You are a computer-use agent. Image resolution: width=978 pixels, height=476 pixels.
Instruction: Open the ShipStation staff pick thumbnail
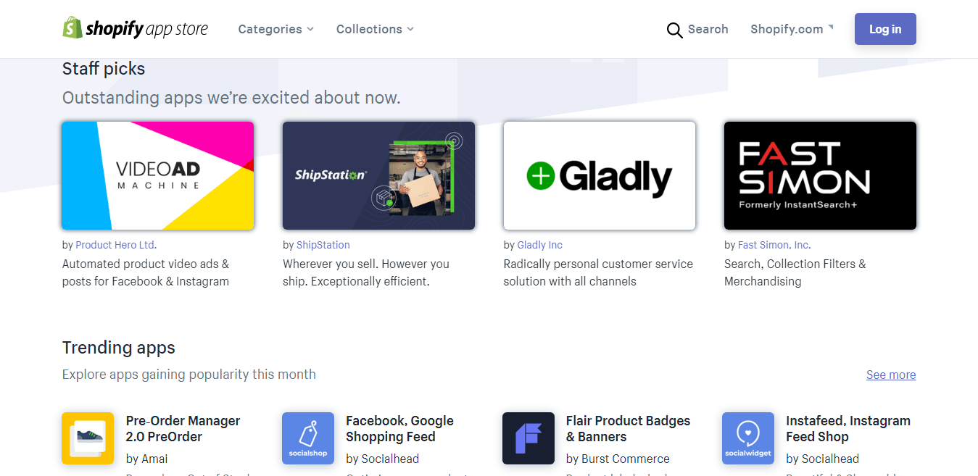click(x=378, y=175)
